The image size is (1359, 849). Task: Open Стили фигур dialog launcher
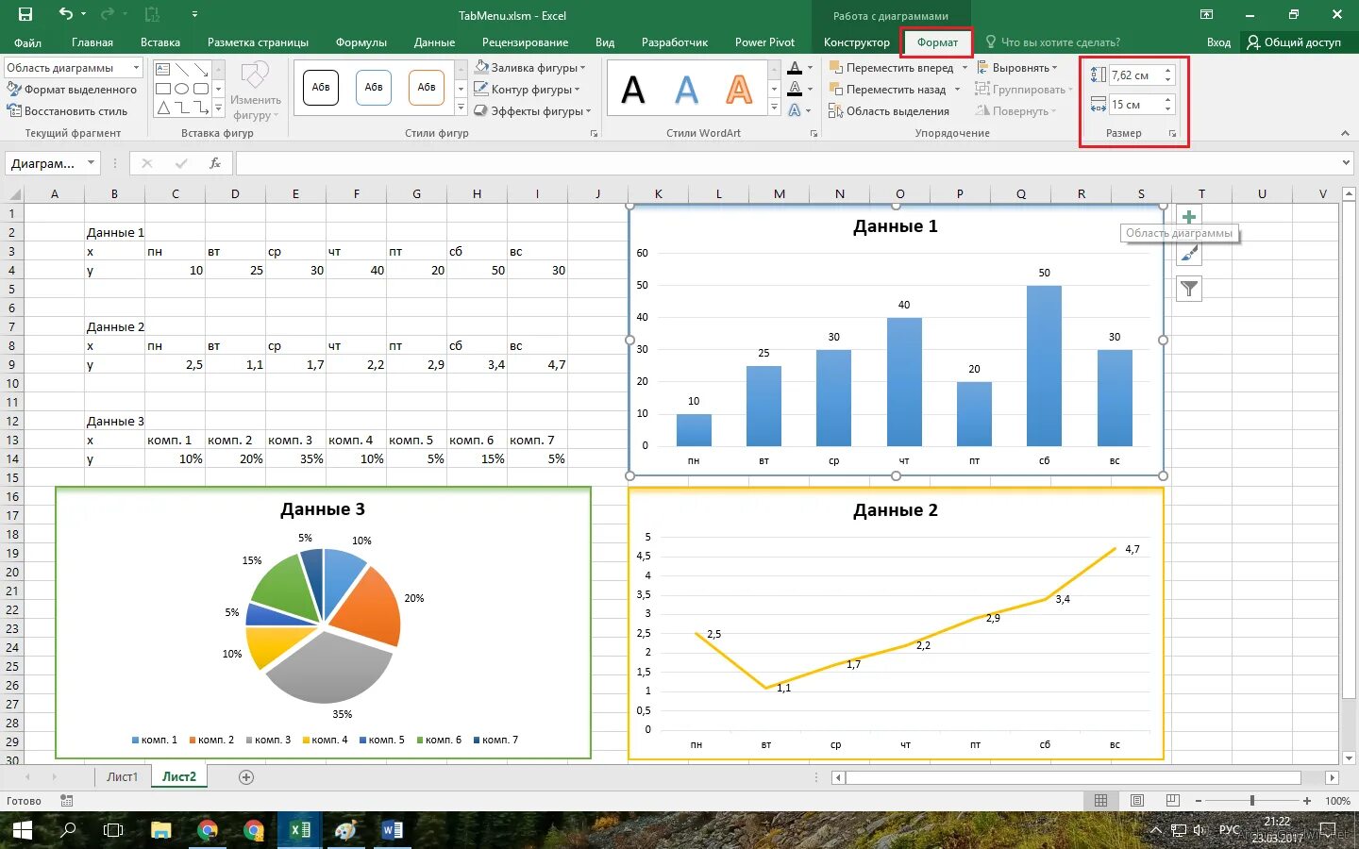(x=594, y=134)
